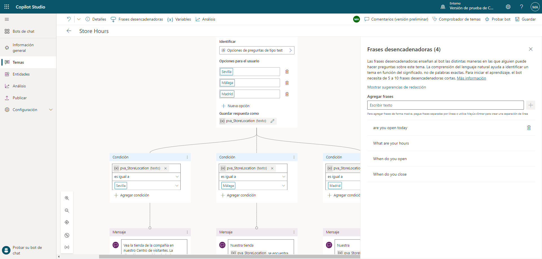Click the Sevilla option text field
This screenshot has width=542, height=259.
[250, 72]
